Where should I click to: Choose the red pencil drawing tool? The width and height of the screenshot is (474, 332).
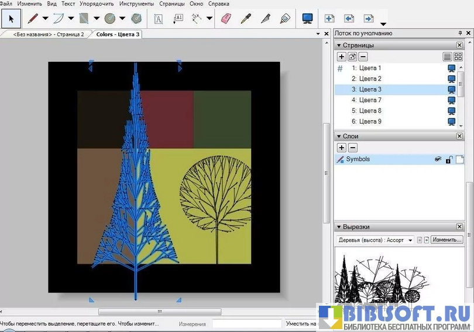coord(33,19)
